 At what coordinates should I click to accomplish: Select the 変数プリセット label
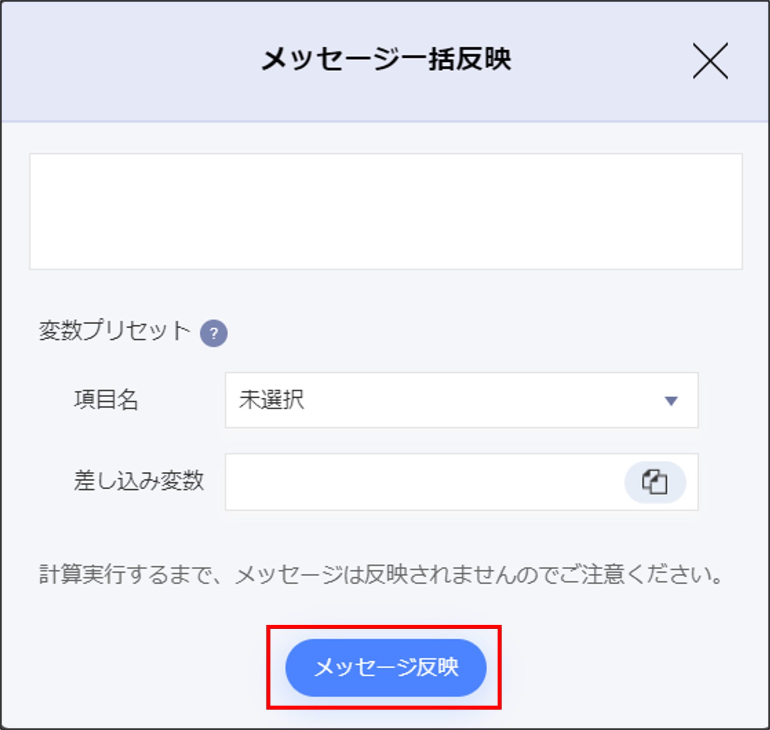(114, 331)
